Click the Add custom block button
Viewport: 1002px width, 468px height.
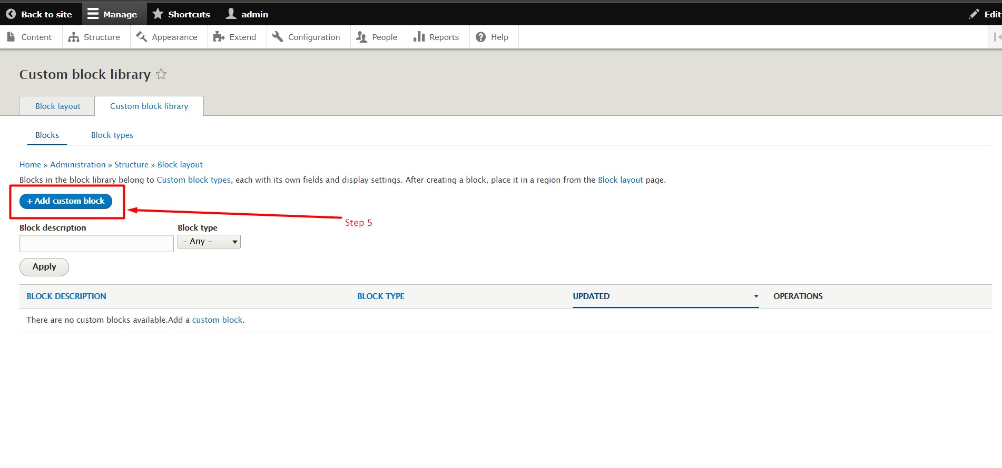coord(66,201)
